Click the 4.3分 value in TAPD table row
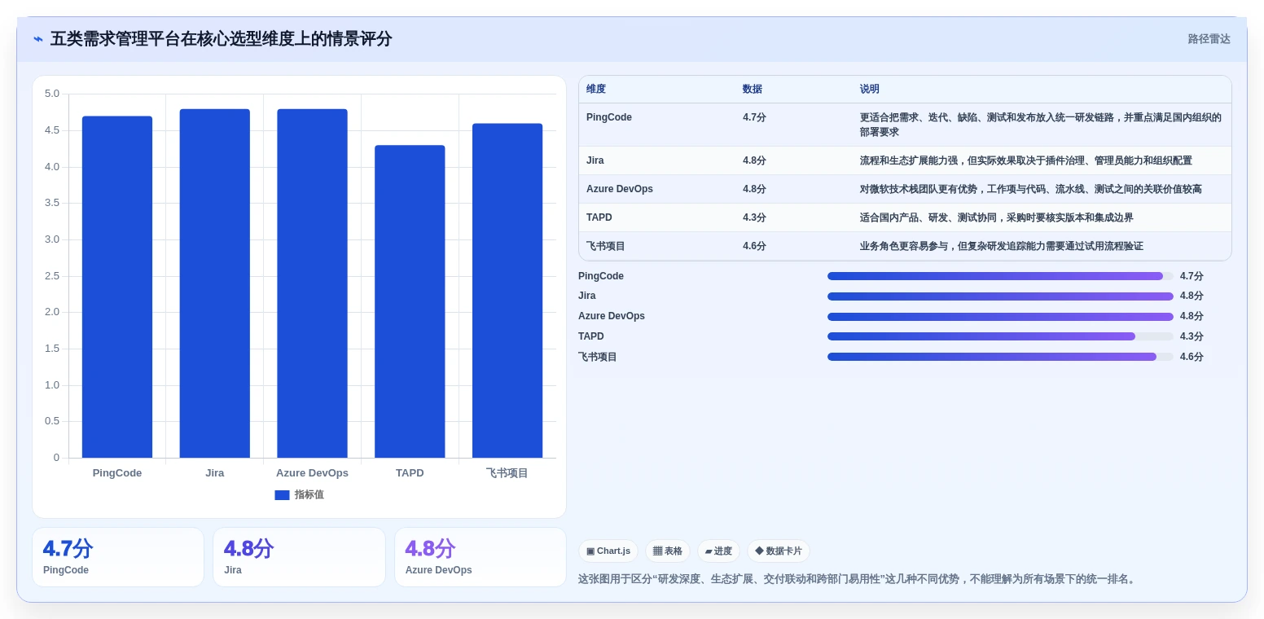The height and width of the screenshot is (619, 1264). pos(754,217)
